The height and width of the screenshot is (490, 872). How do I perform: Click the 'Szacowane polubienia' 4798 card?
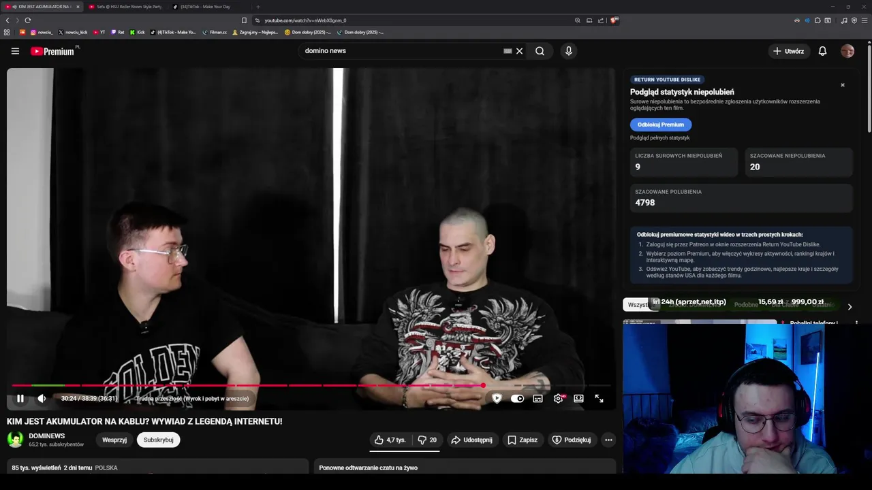coord(741,197)
